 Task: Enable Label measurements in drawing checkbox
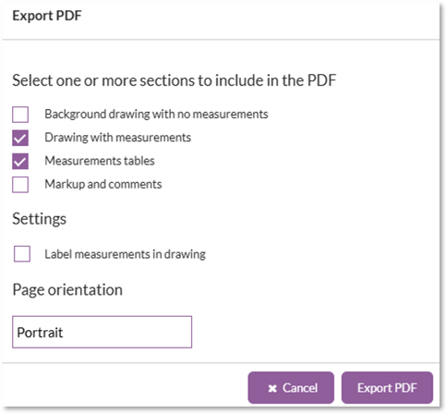[22, 254]
